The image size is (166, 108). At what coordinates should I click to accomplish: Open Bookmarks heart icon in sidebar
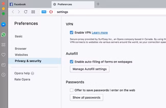(4, 55)
